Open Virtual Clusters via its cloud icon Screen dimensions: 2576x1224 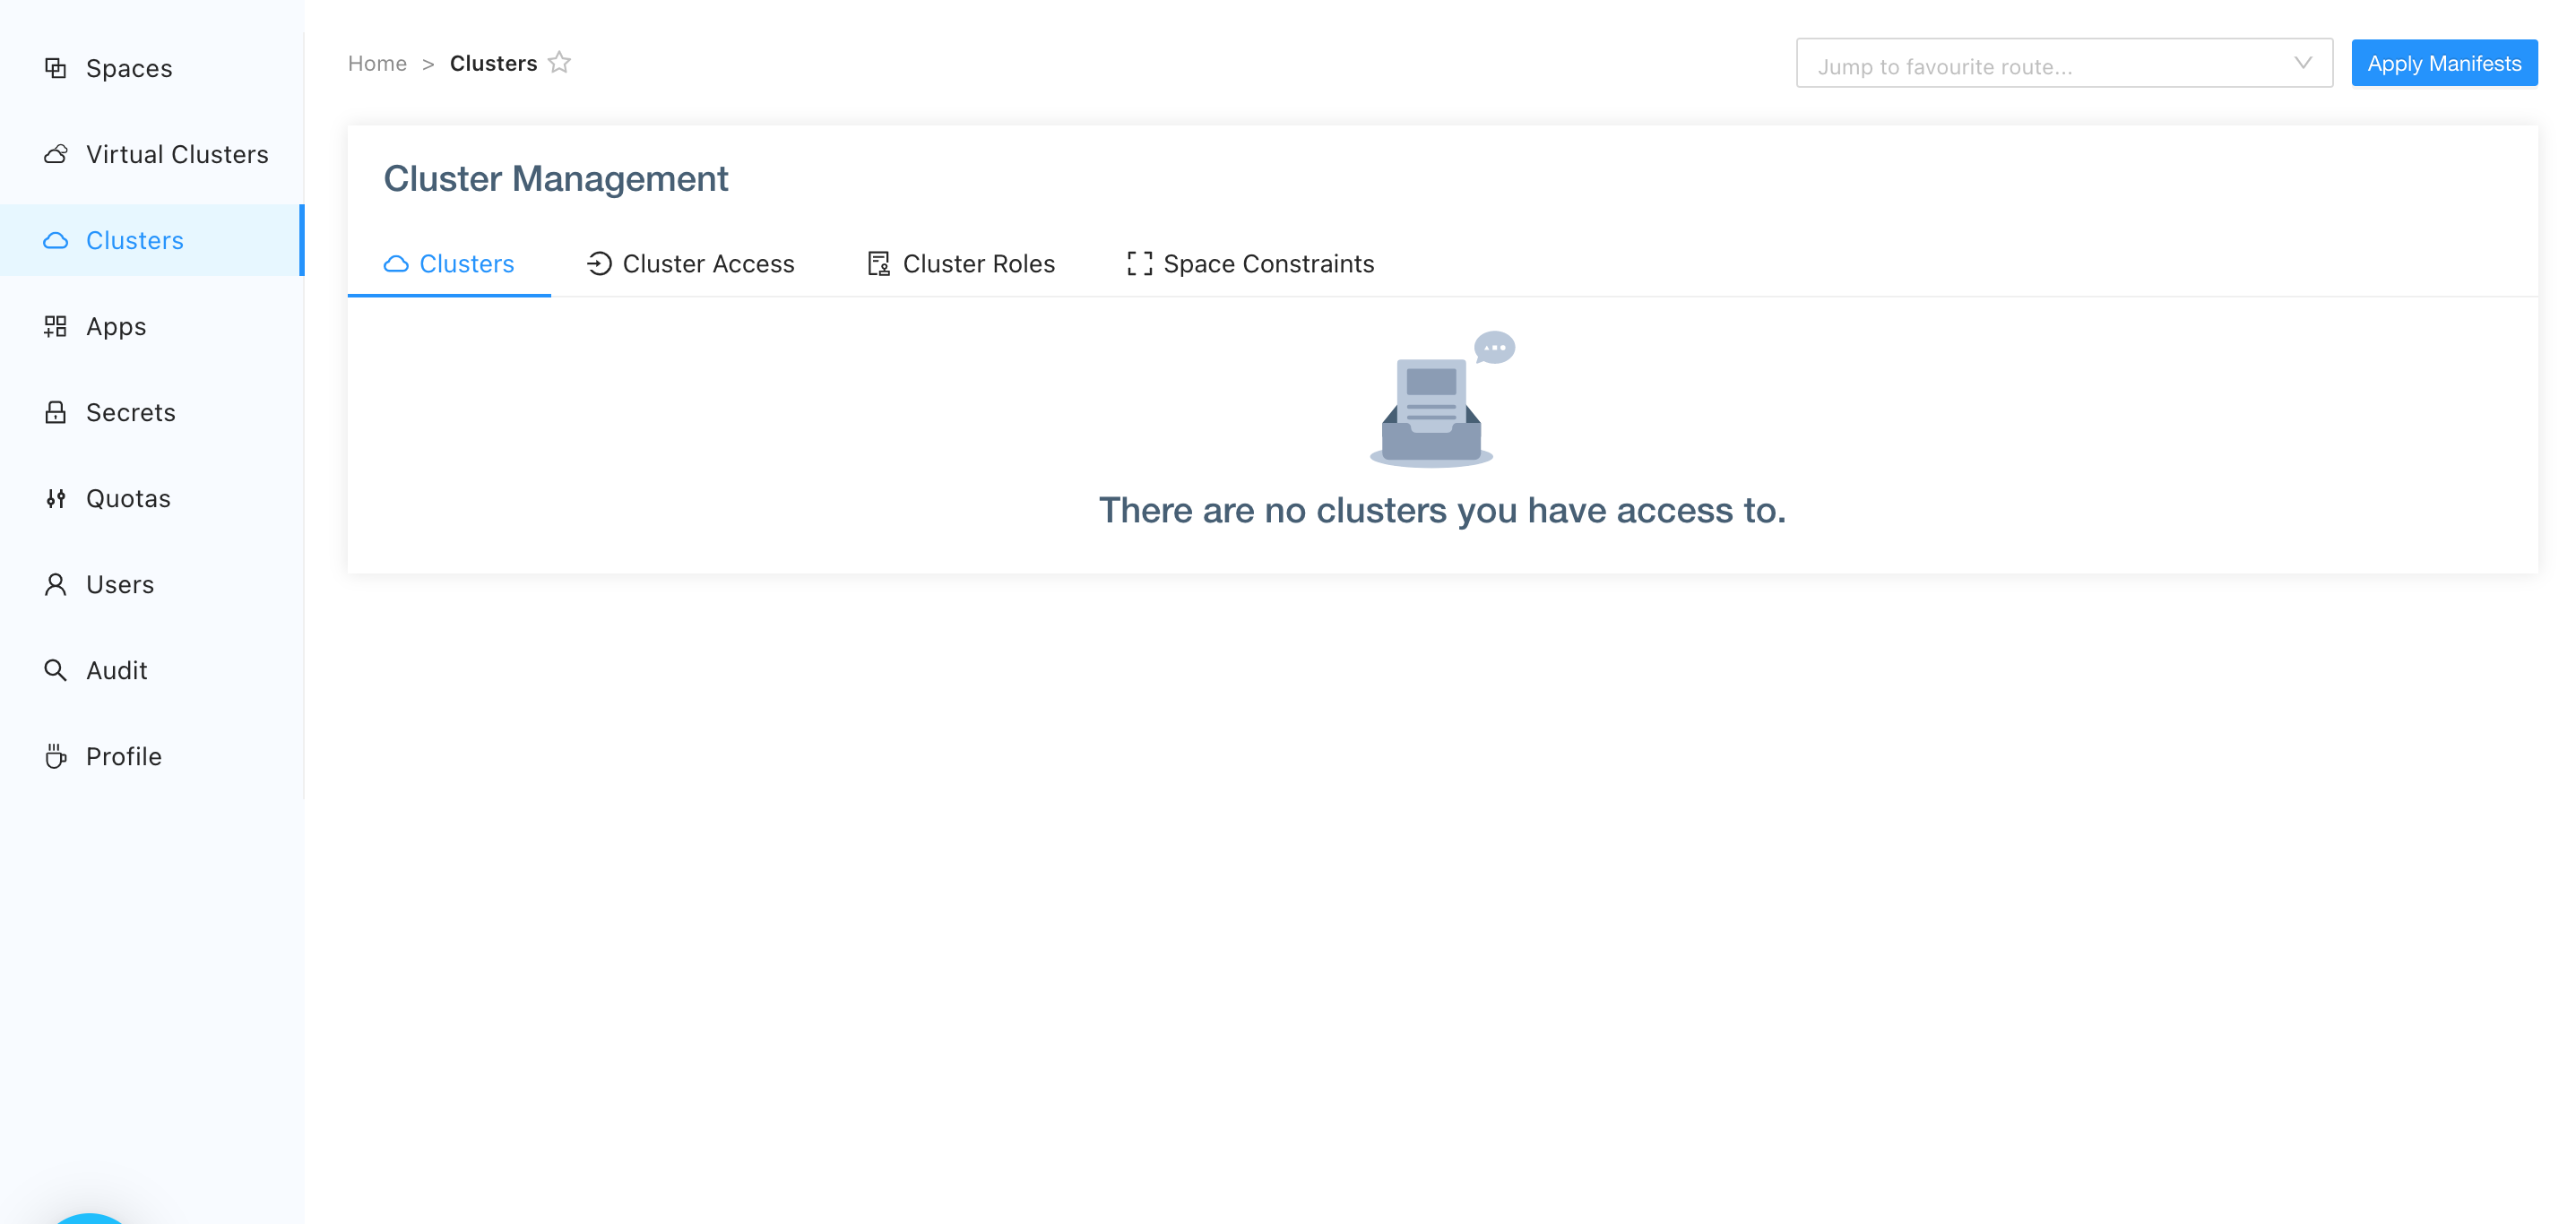pos(56,154)
